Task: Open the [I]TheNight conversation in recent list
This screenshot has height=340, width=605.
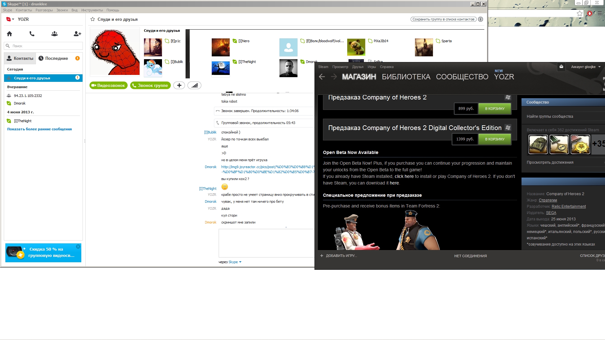Action: point(23,121)
